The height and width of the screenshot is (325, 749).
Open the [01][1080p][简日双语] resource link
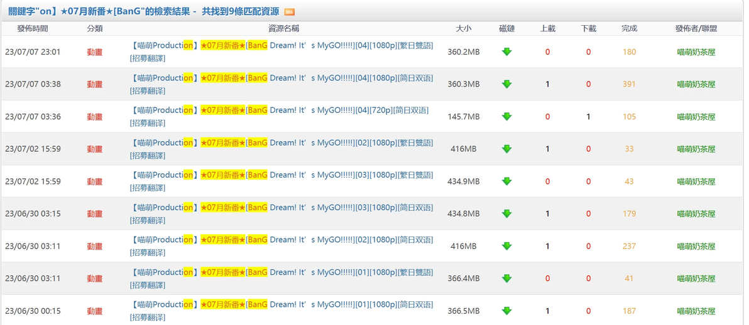click(x=282, y=311)
